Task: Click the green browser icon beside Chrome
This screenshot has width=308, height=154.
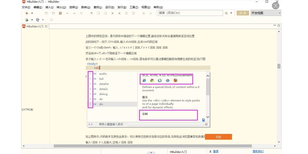Action: coord(160,80)
